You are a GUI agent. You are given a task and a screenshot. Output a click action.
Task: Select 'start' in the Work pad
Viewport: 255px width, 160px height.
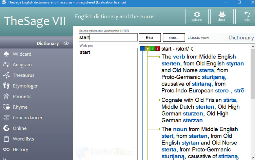tap(85, 52)
